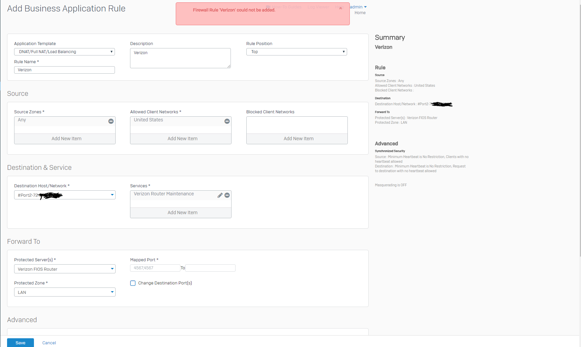Image resolution: width=581 pixels, height=347 pixels.
Task: Expand the Destination Host/Network dropdown
Action: (x=65, y=195)
